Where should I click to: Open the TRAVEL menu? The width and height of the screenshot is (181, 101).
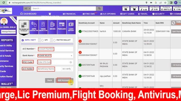click(143, 14)
